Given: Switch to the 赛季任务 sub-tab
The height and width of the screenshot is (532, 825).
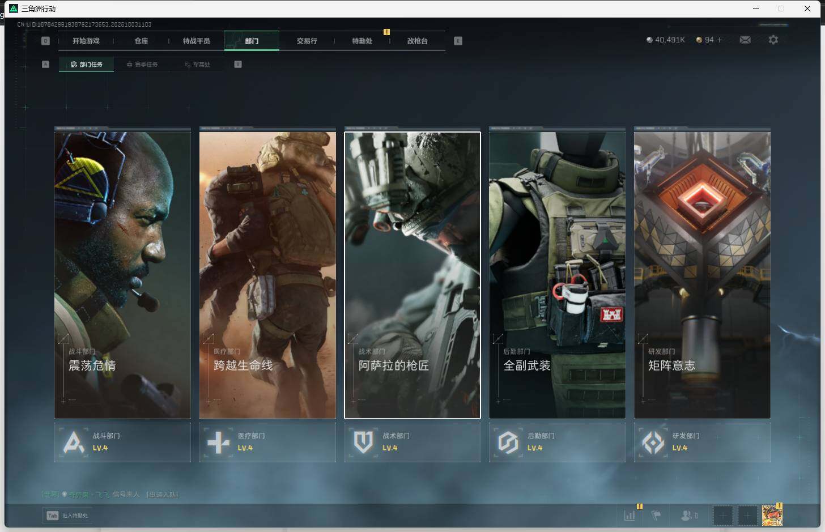Looking at the screenshot, I should click(142, 65).
